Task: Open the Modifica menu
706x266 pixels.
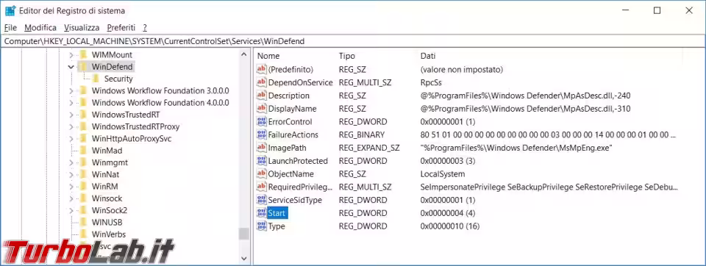Action: click(40, 27)
